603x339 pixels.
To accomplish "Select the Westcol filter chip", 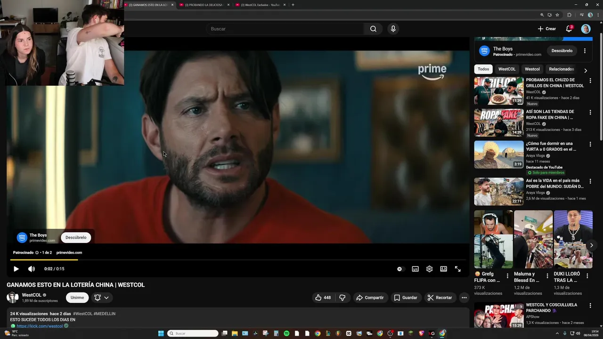I will (x=532, y=69).
